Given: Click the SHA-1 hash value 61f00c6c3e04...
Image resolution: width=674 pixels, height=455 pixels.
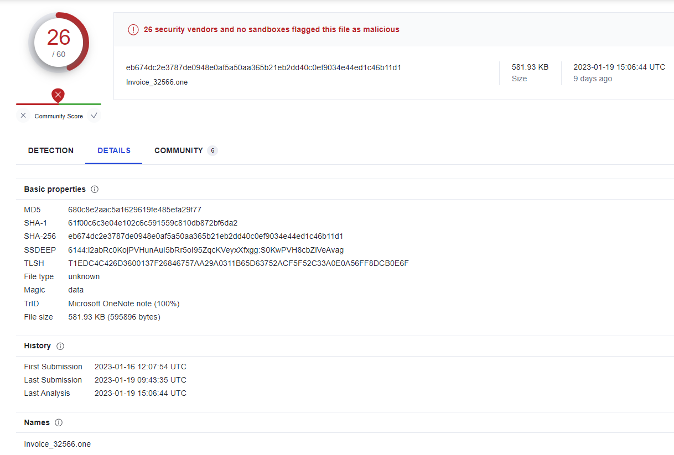Looking at the screenshot, I should tap(153, 223).
